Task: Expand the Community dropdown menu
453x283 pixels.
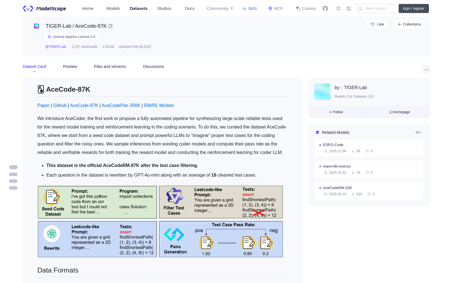Action: point(220,8)
